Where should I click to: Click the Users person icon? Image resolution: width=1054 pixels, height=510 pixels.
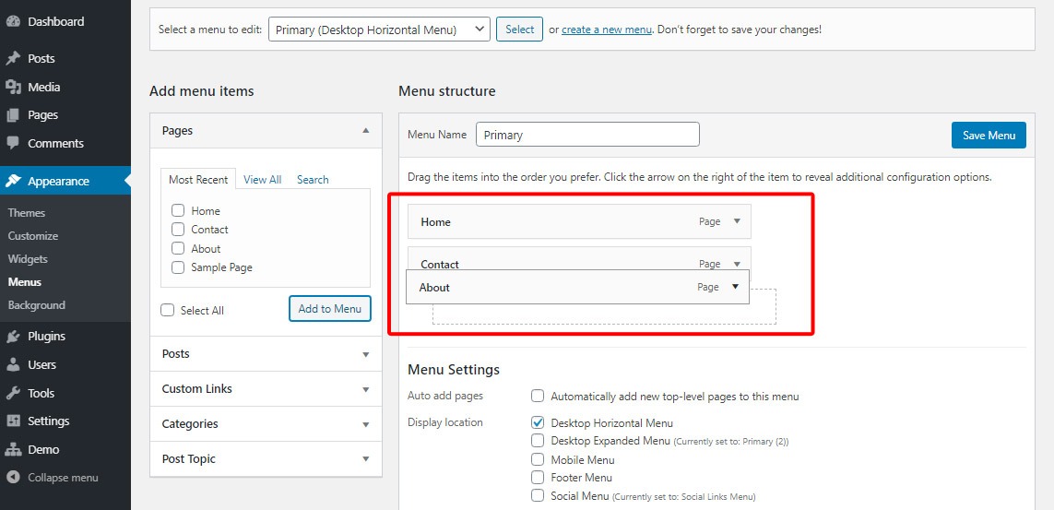(13, 364)
